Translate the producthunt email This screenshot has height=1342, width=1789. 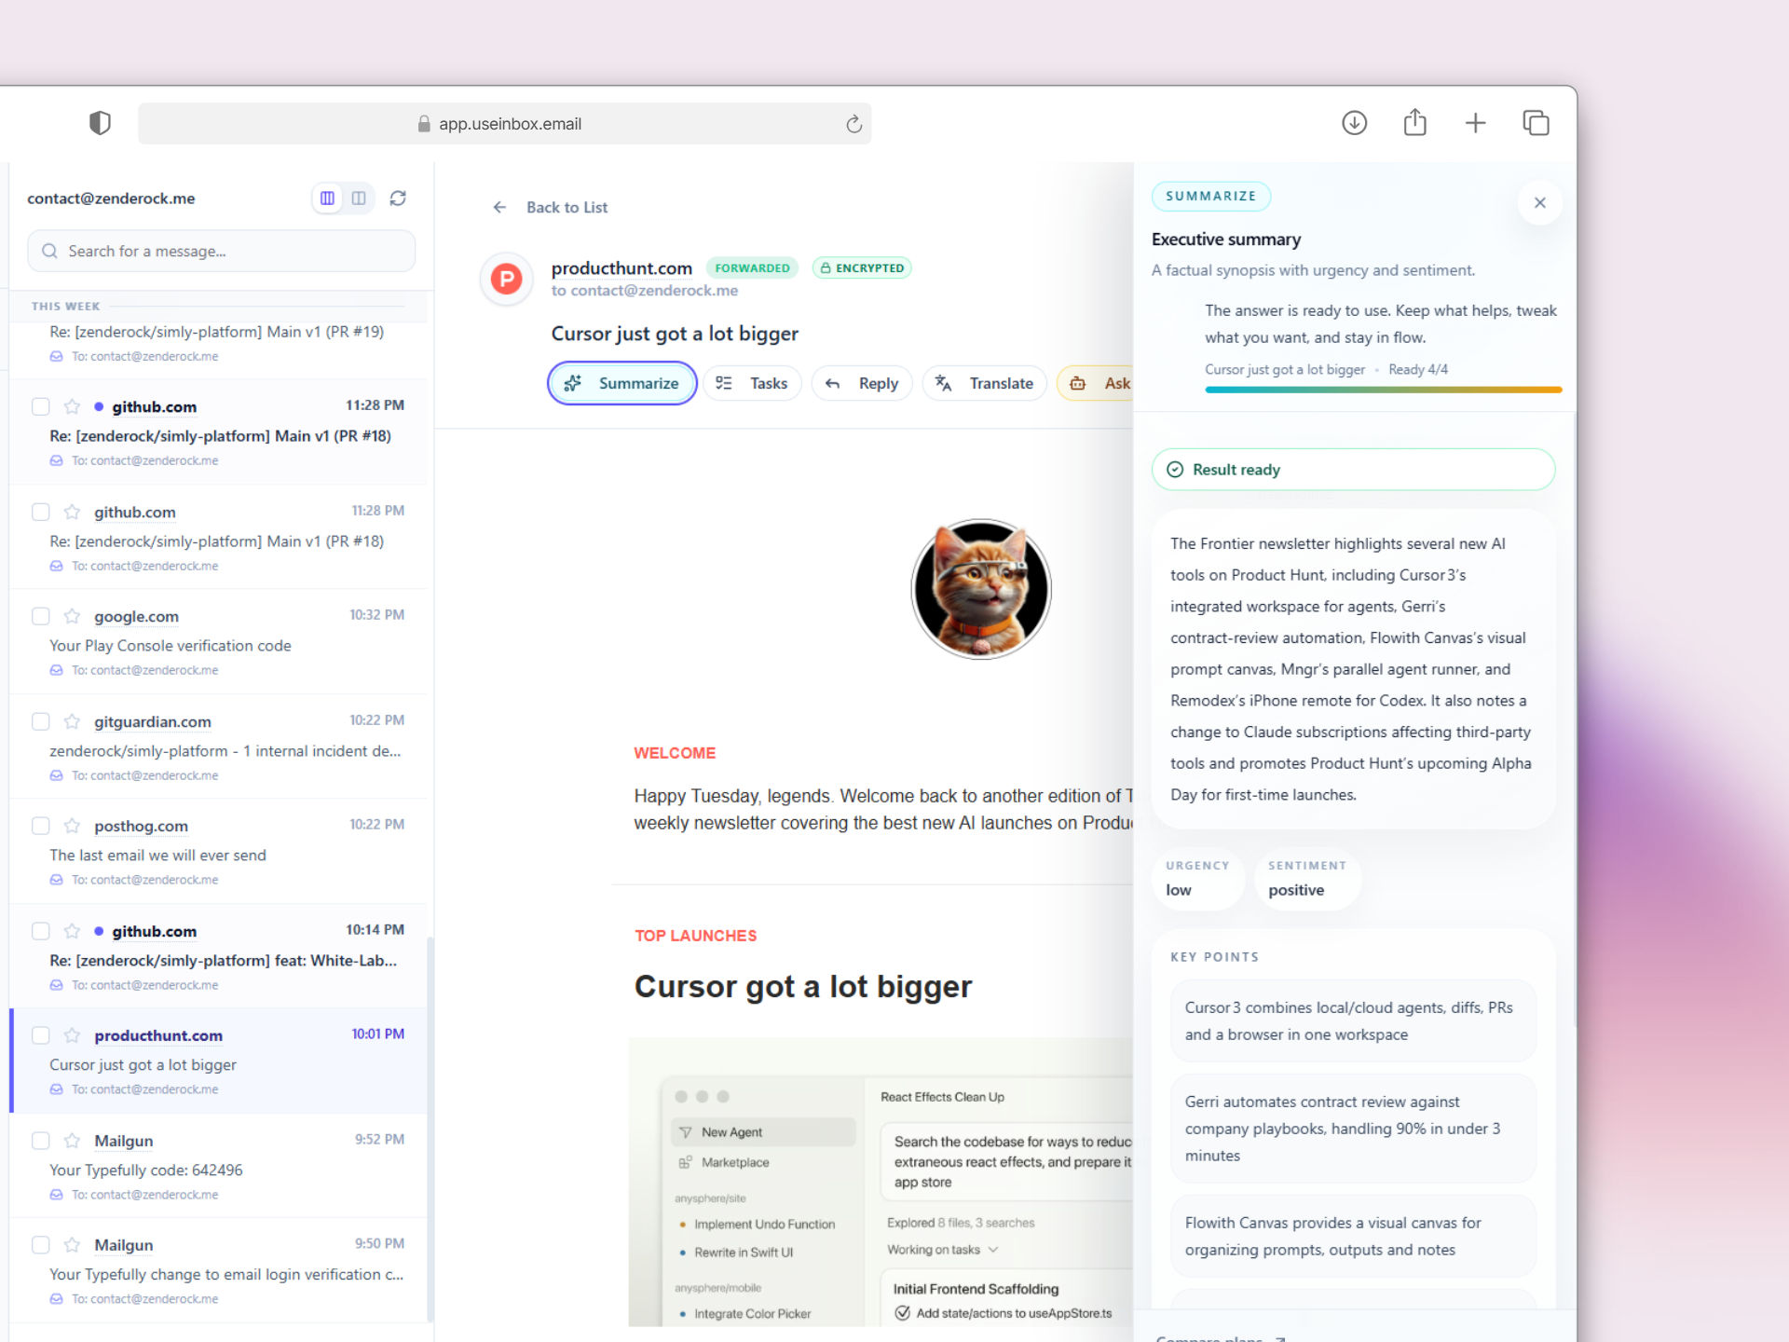tap(984, 383)
